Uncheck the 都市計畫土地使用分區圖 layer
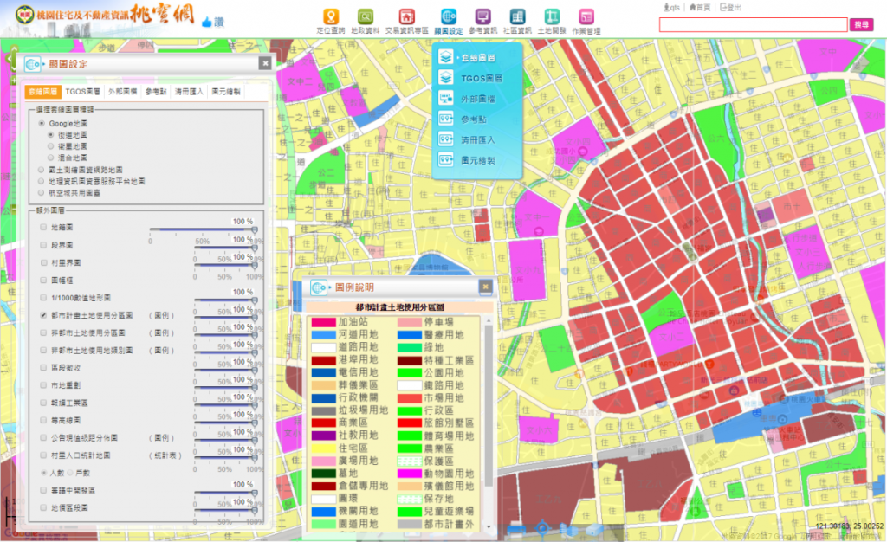This screenshot has width=887, height=542. tap(43, 315)
